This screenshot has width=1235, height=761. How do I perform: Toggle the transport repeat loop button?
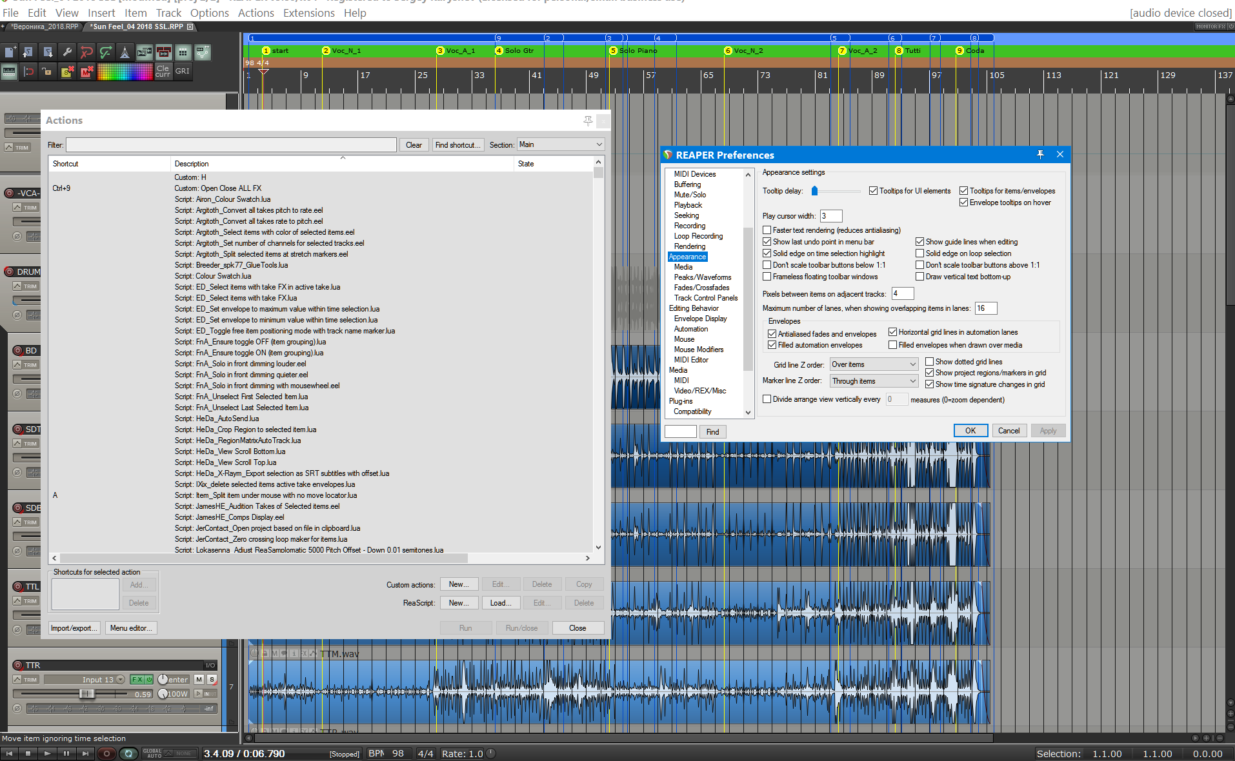128,753
